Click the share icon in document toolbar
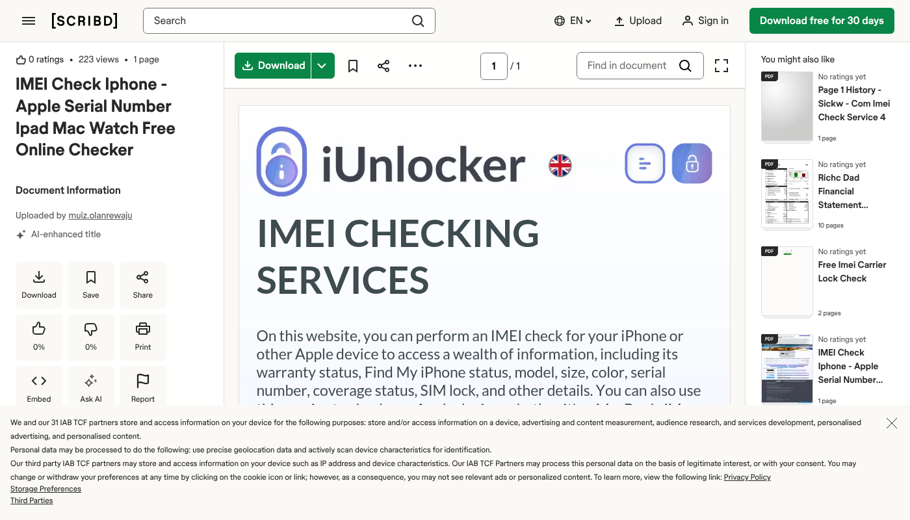The height and width of the screenshot is (520, 910). click(x=383, y=66)
